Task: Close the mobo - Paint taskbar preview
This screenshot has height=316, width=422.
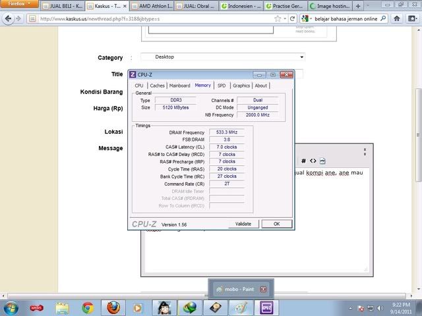Action: [264, 289]
